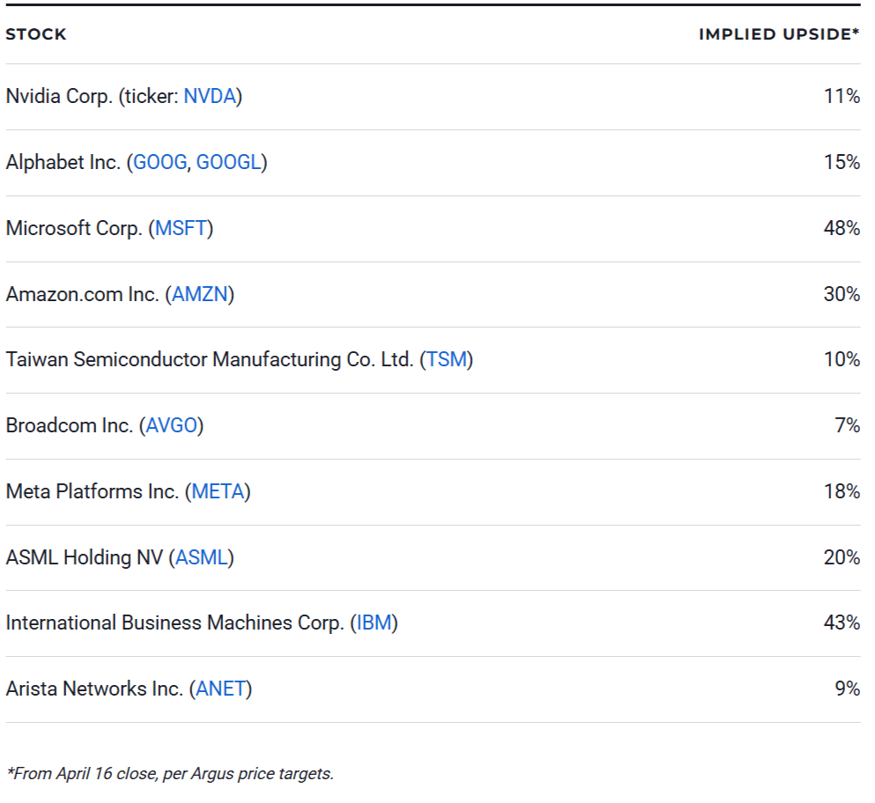Open the AVGO ticker link
The width and height of the screenshot is (875, 803).
pos(171,425)
